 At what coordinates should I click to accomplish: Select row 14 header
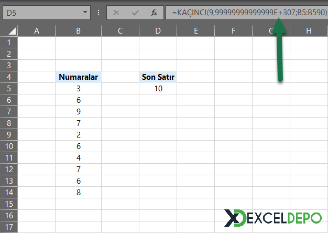pos(9,193)
